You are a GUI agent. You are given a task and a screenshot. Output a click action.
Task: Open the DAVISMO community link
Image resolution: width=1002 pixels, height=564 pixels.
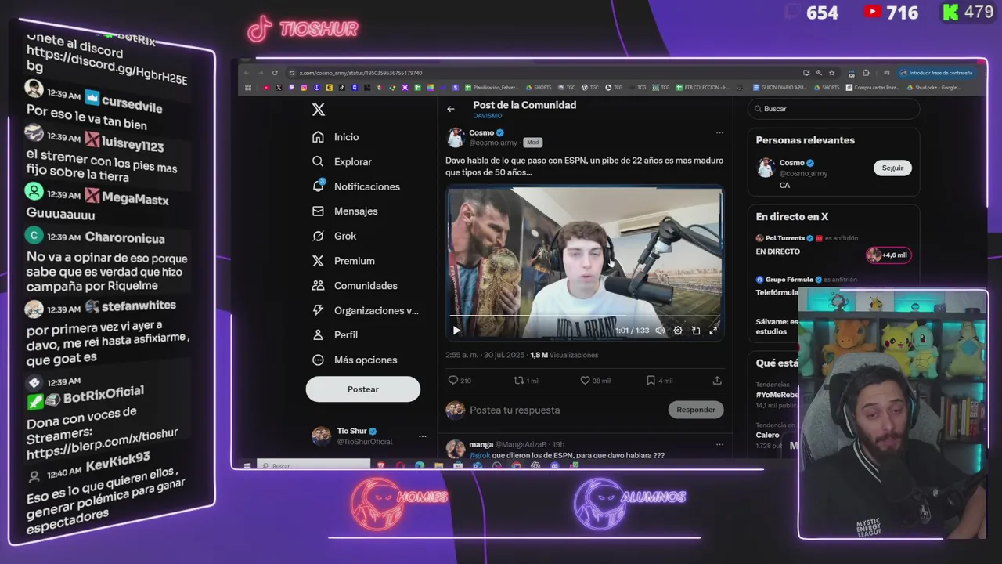click(488, 116)
